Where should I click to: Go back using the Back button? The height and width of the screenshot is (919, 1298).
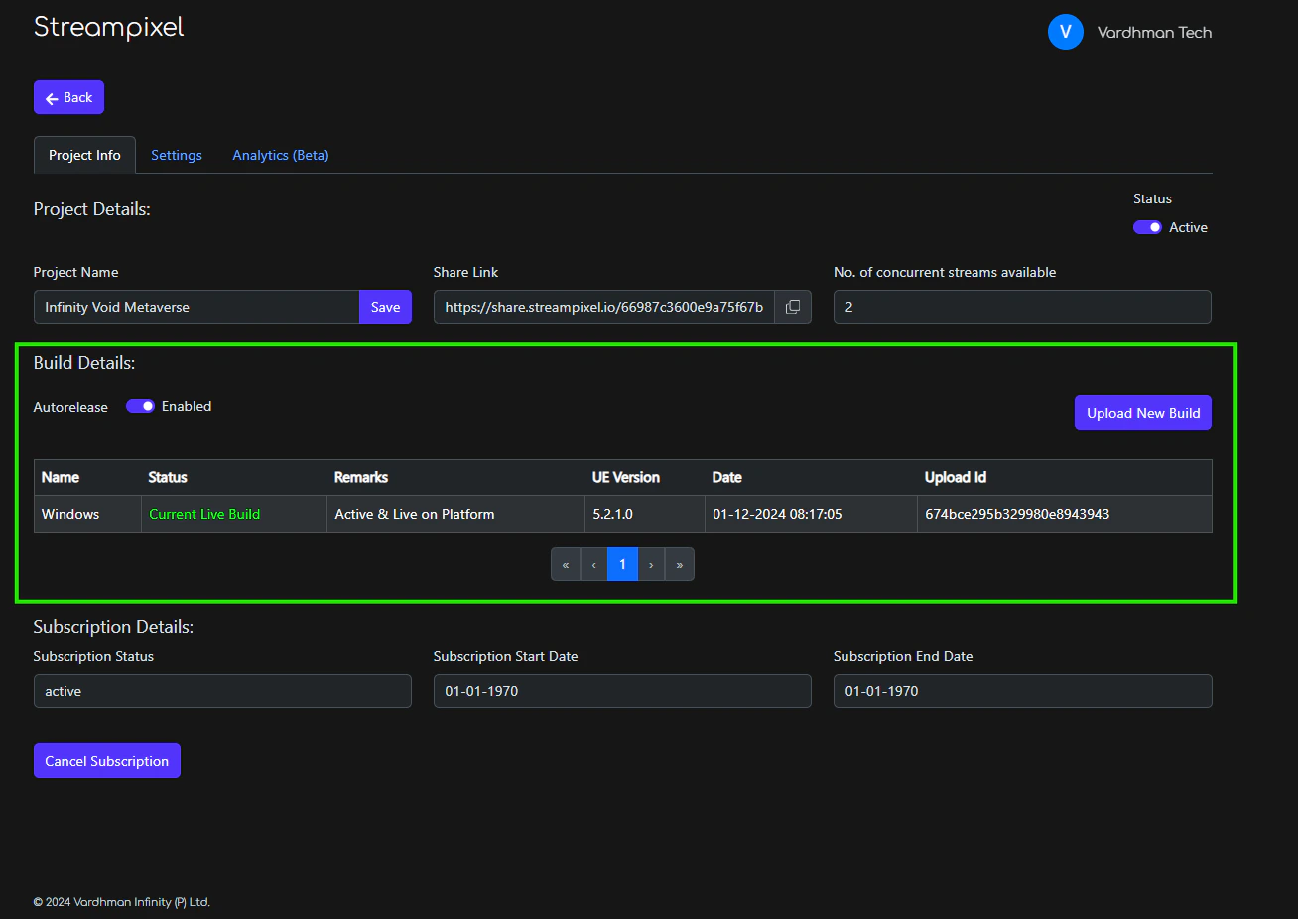(x=68, y=97)
